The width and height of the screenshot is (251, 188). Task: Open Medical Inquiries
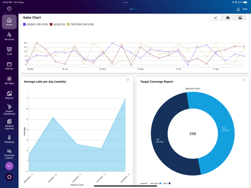(x=9, y=124)
